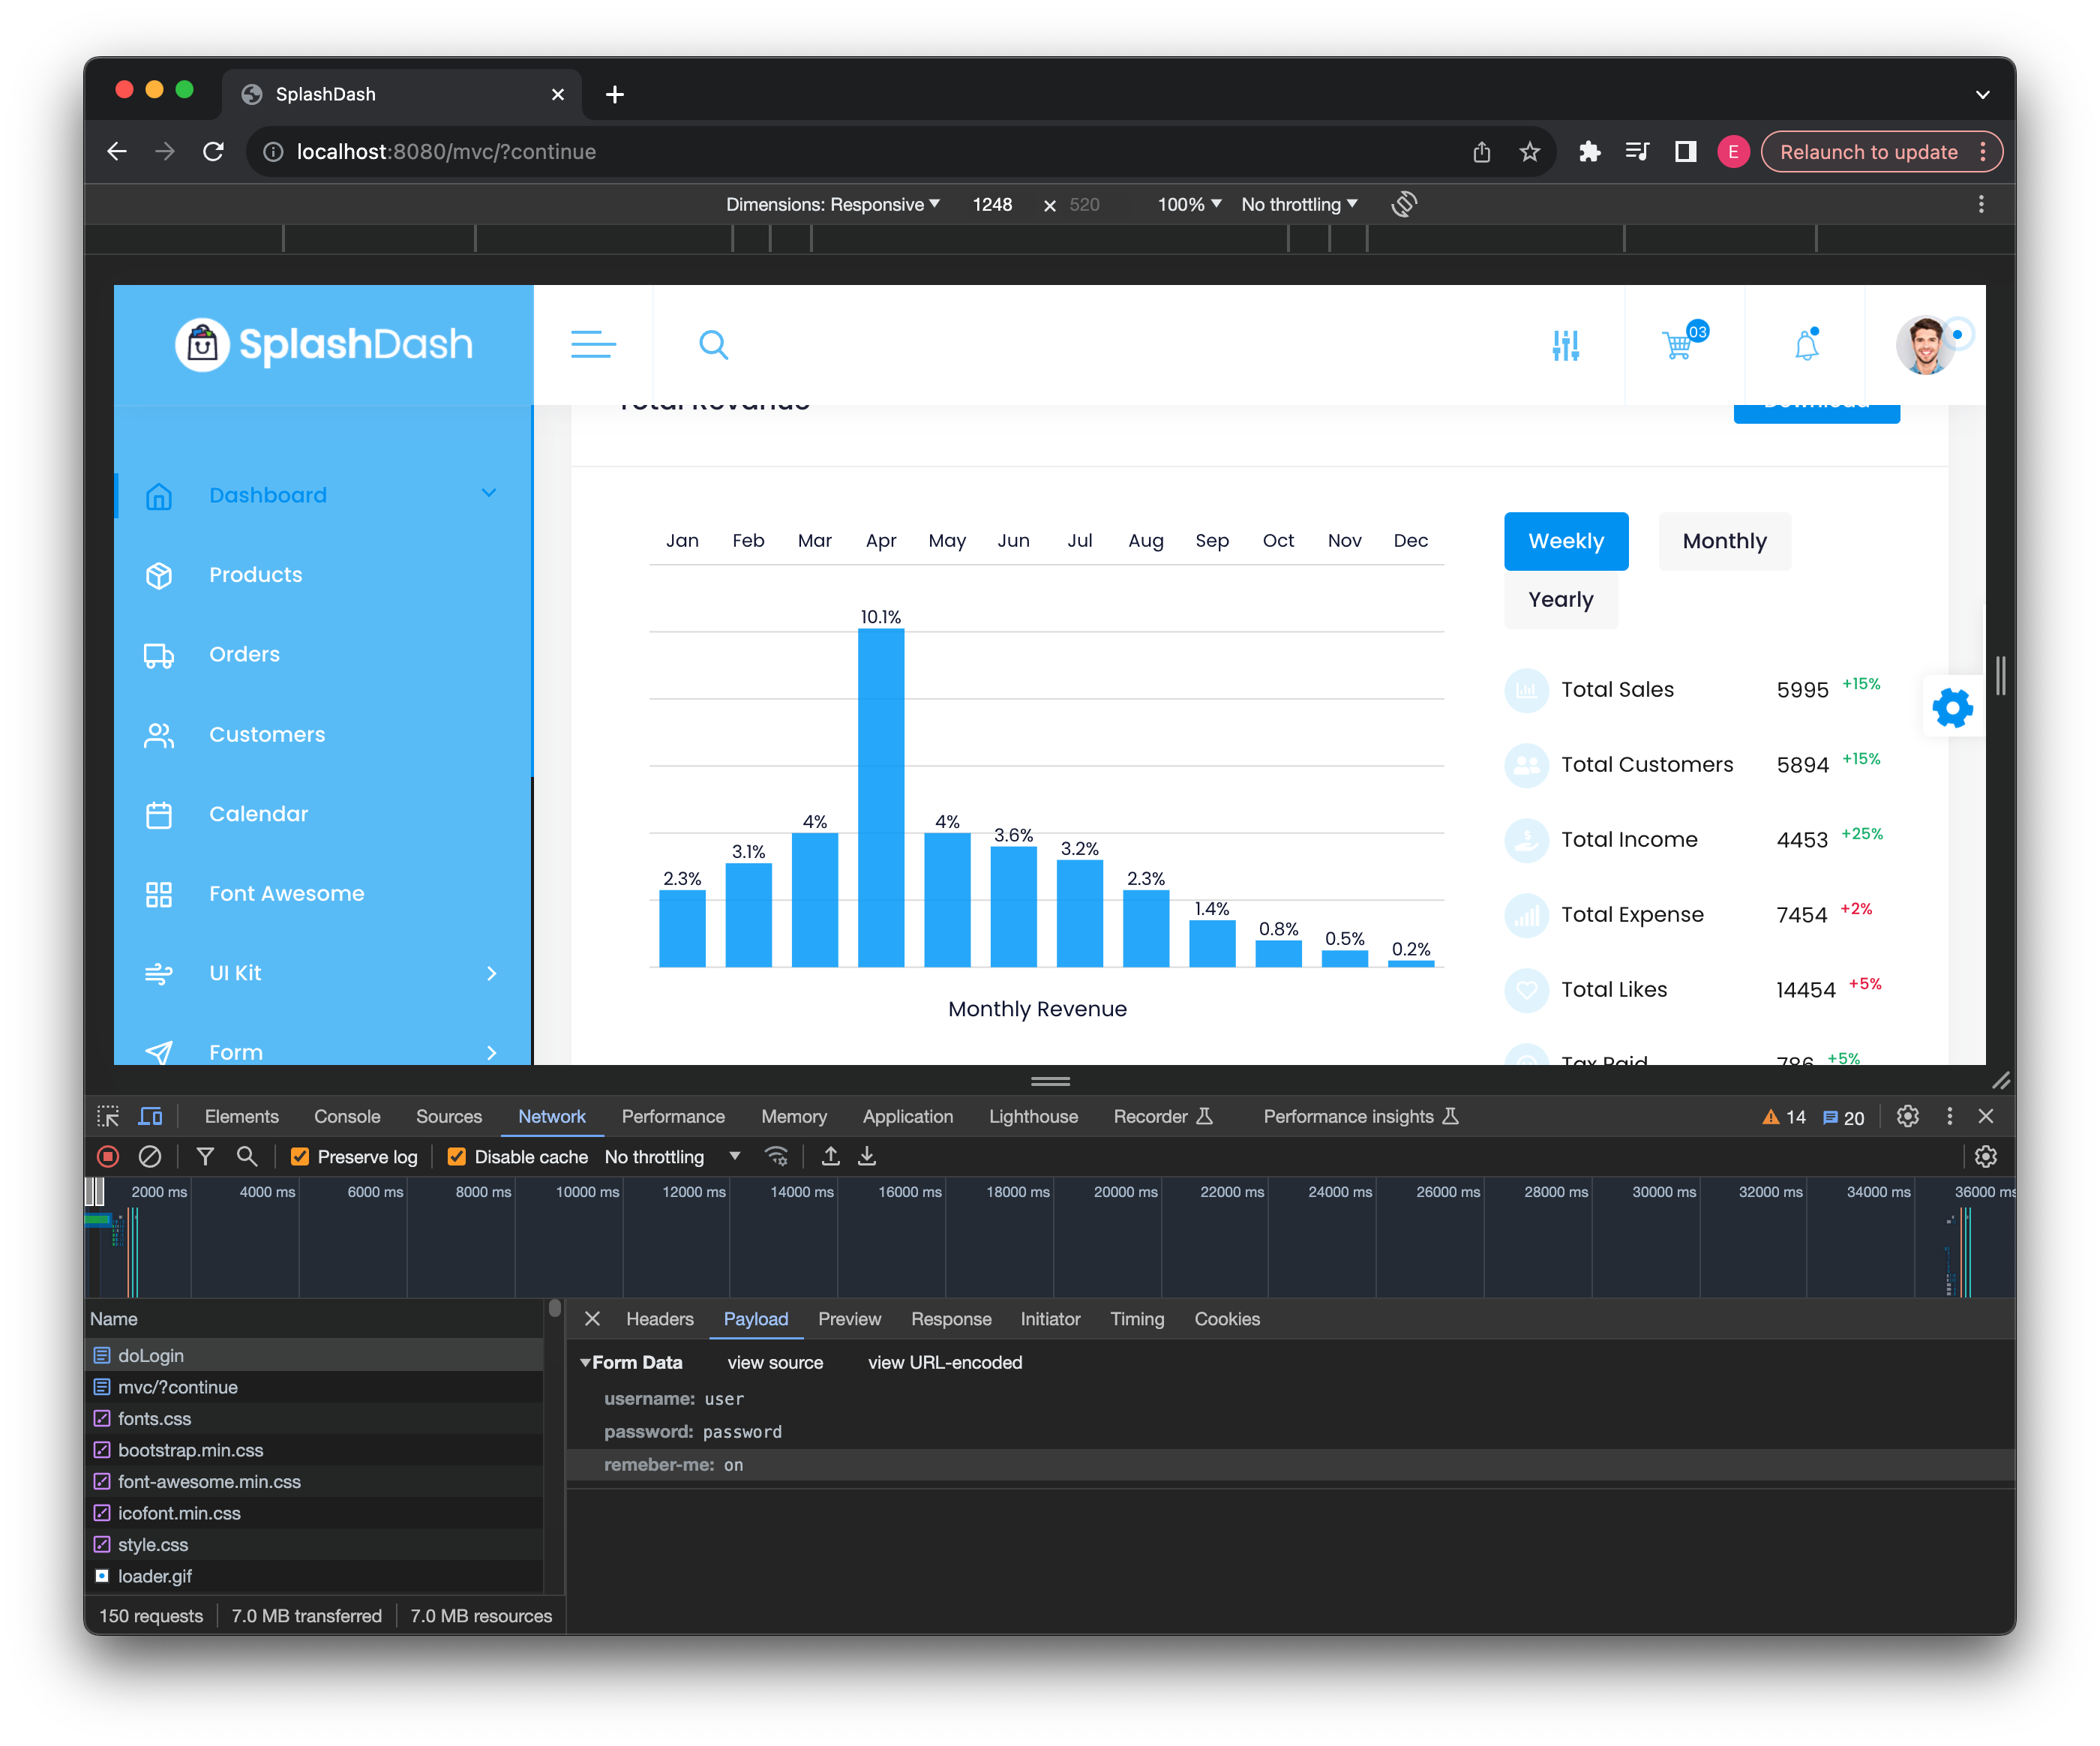Click the network overview timeline handle

point(95,1192)
